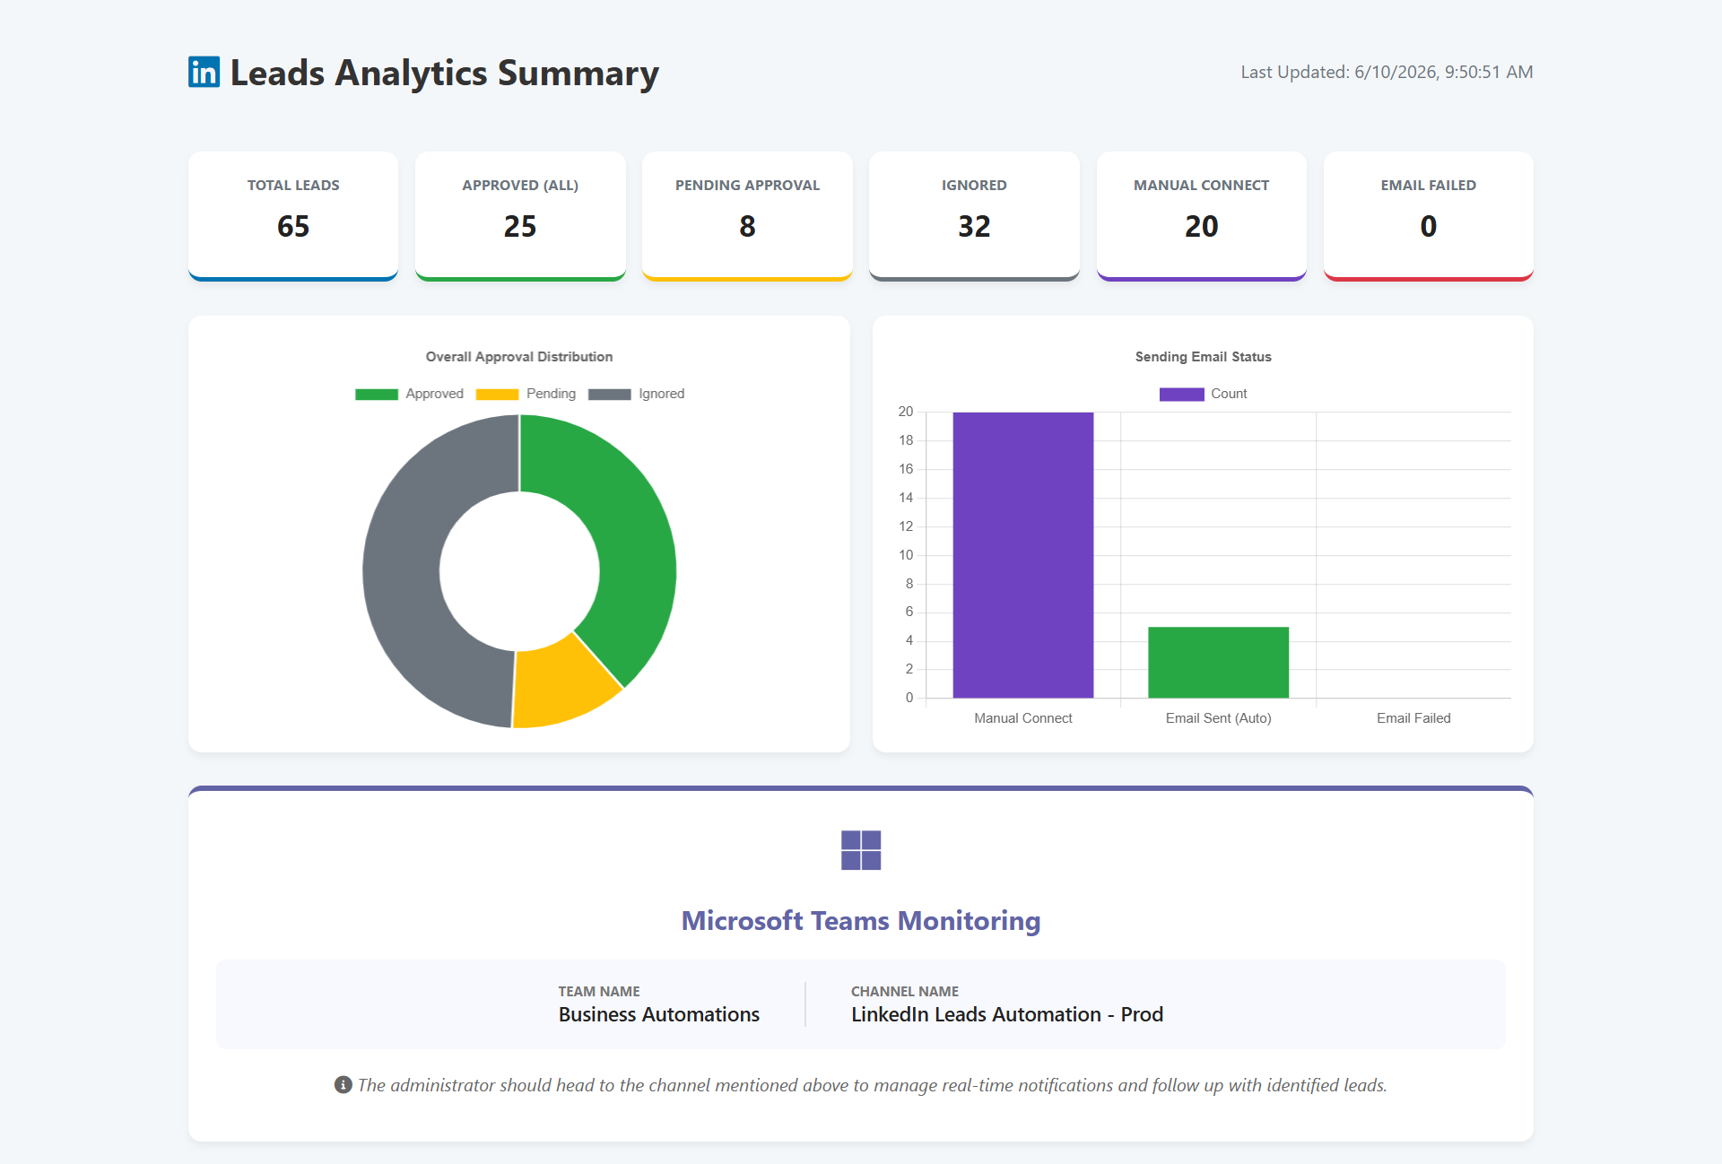Toggle the Ignored legend swatch

pyautogui.click(x=610, y=394)
